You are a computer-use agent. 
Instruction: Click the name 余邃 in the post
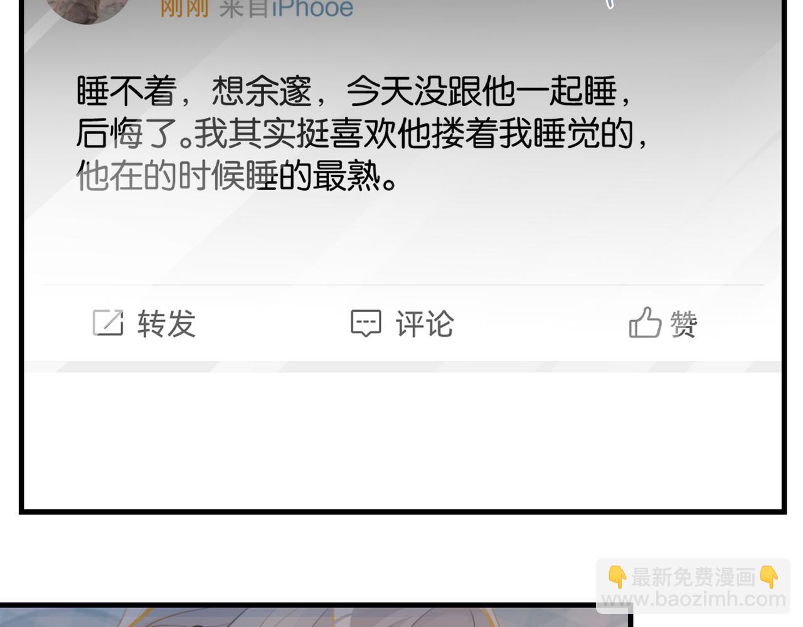click(x=278, y=92)
